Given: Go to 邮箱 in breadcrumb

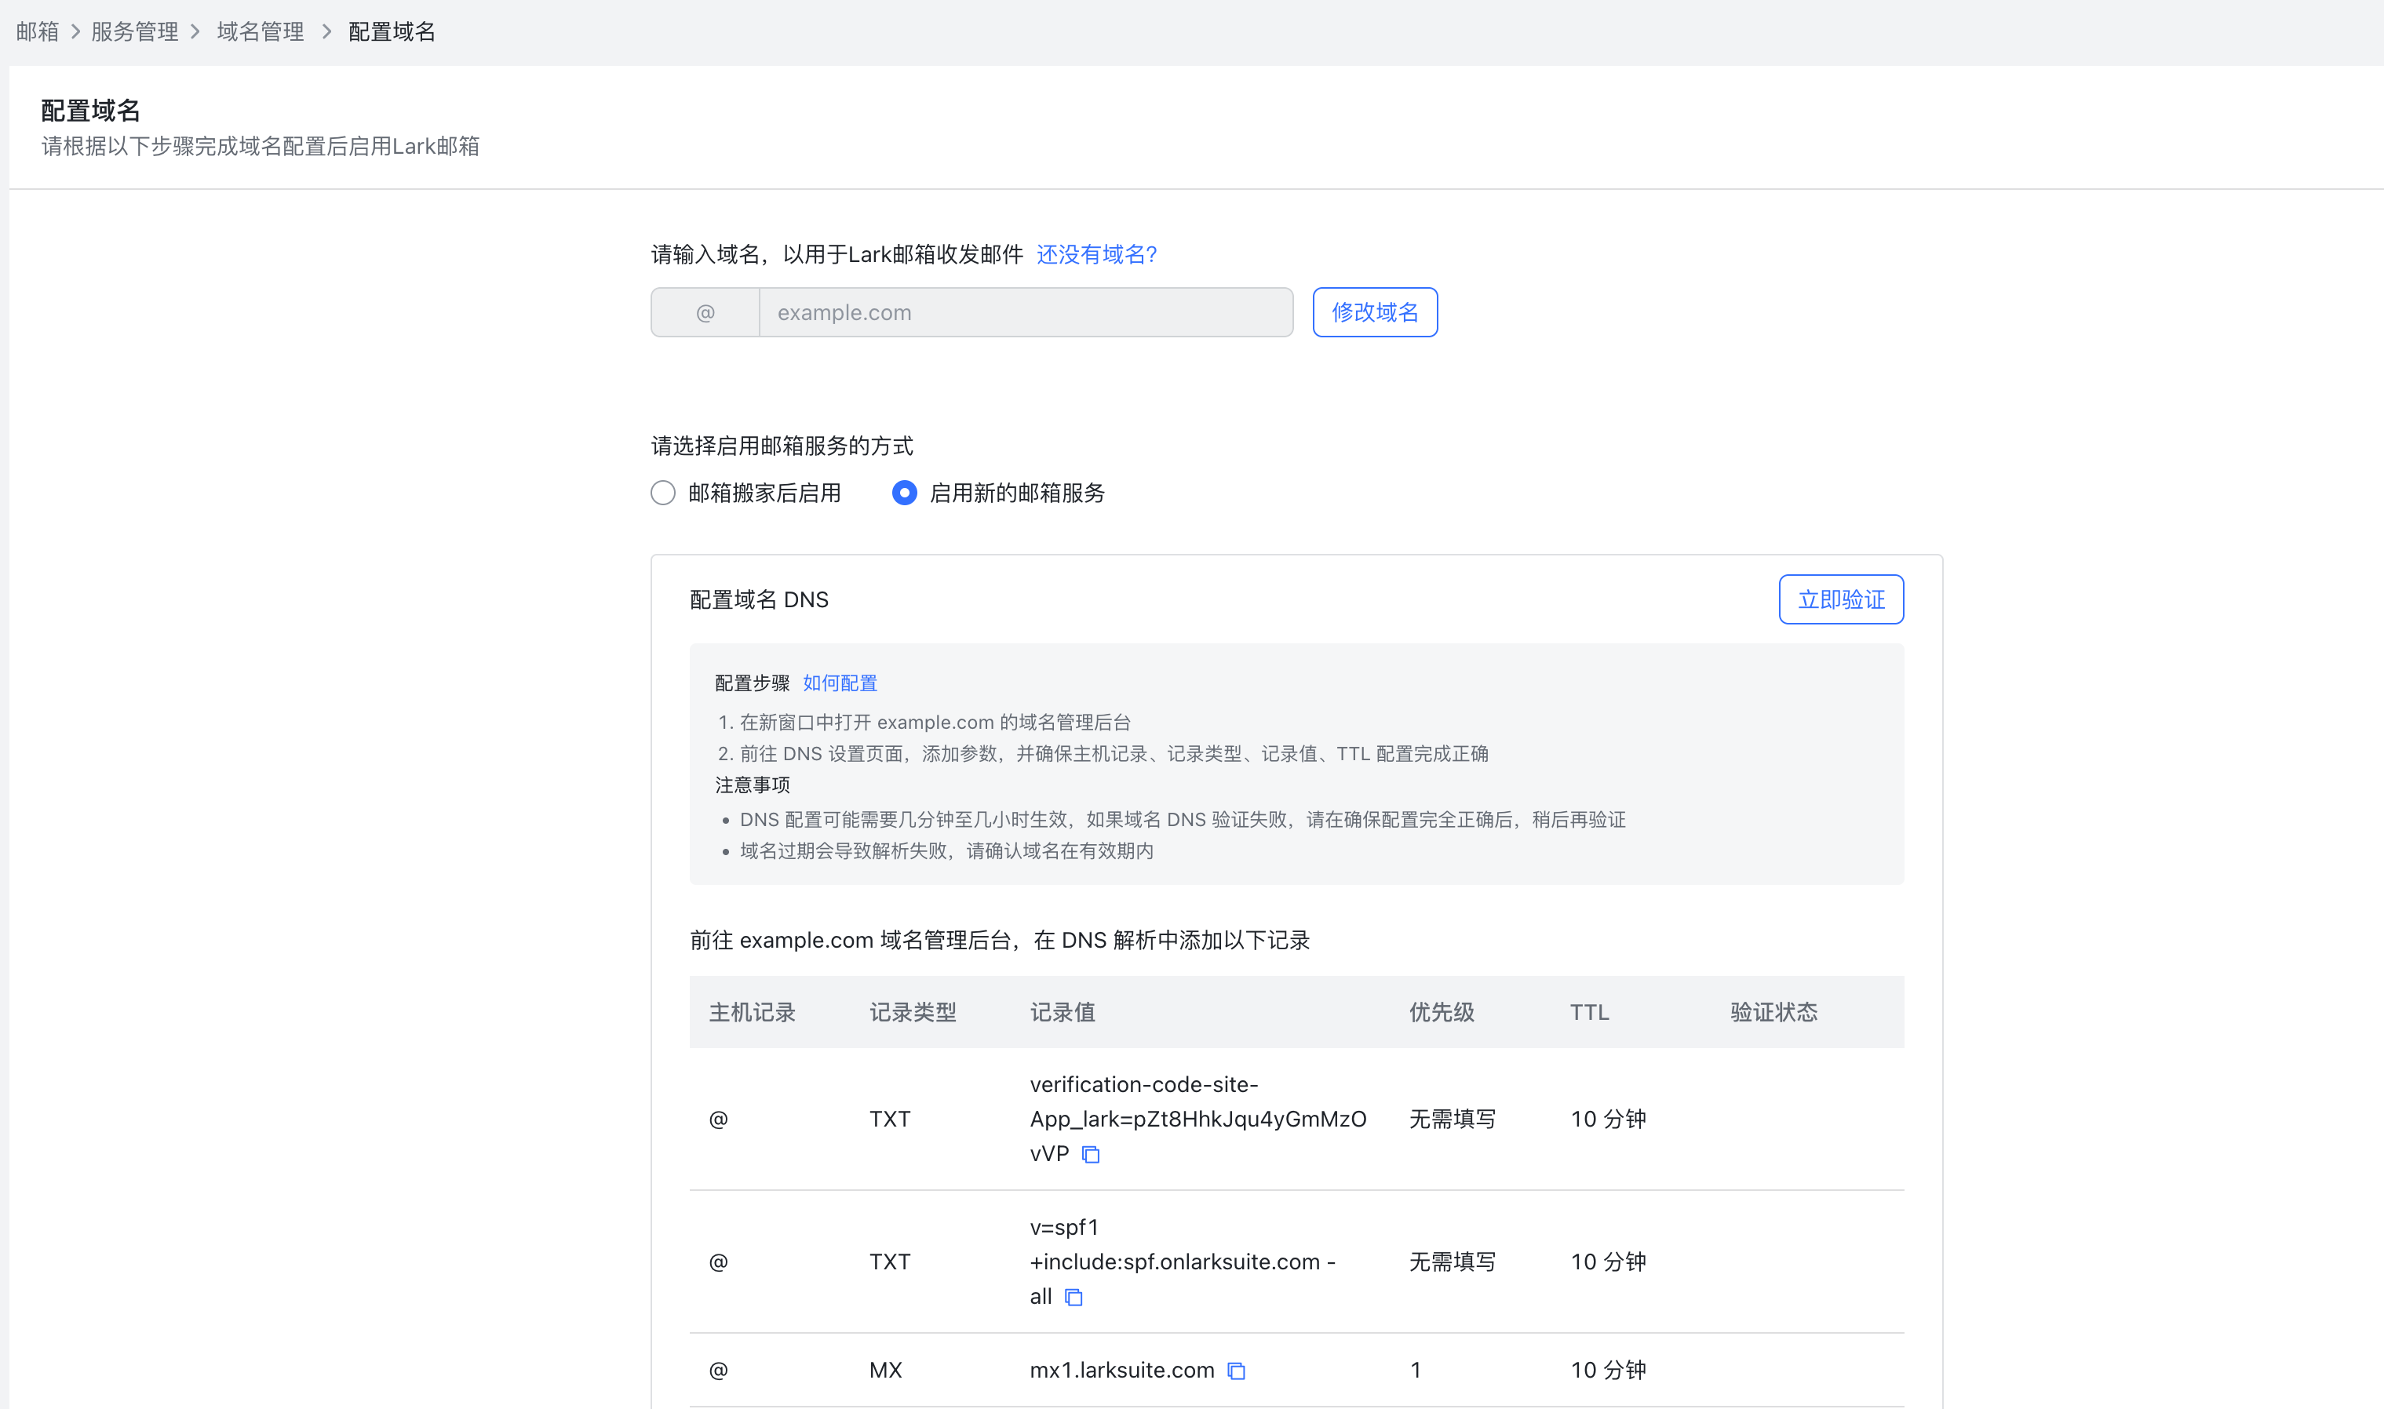Looking at the screenshot, I should point(38,31).
